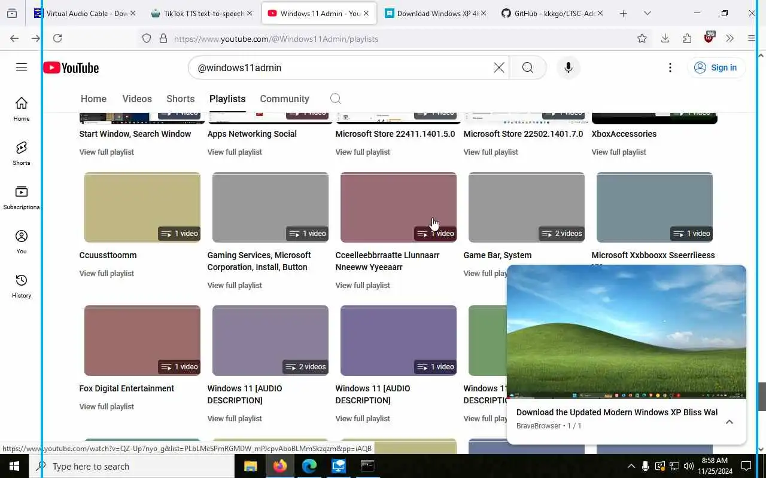Switch to the Home channel tab
Viewport: 766px width, 478px height.
tap(93, 99)
